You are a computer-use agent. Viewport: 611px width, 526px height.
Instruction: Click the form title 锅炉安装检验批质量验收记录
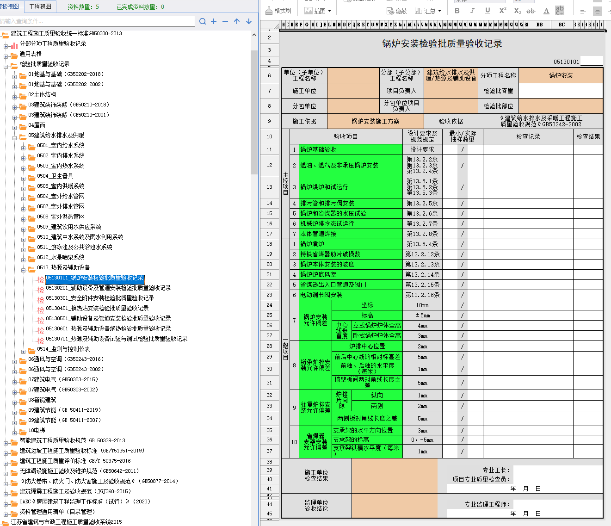coord(442,43)
